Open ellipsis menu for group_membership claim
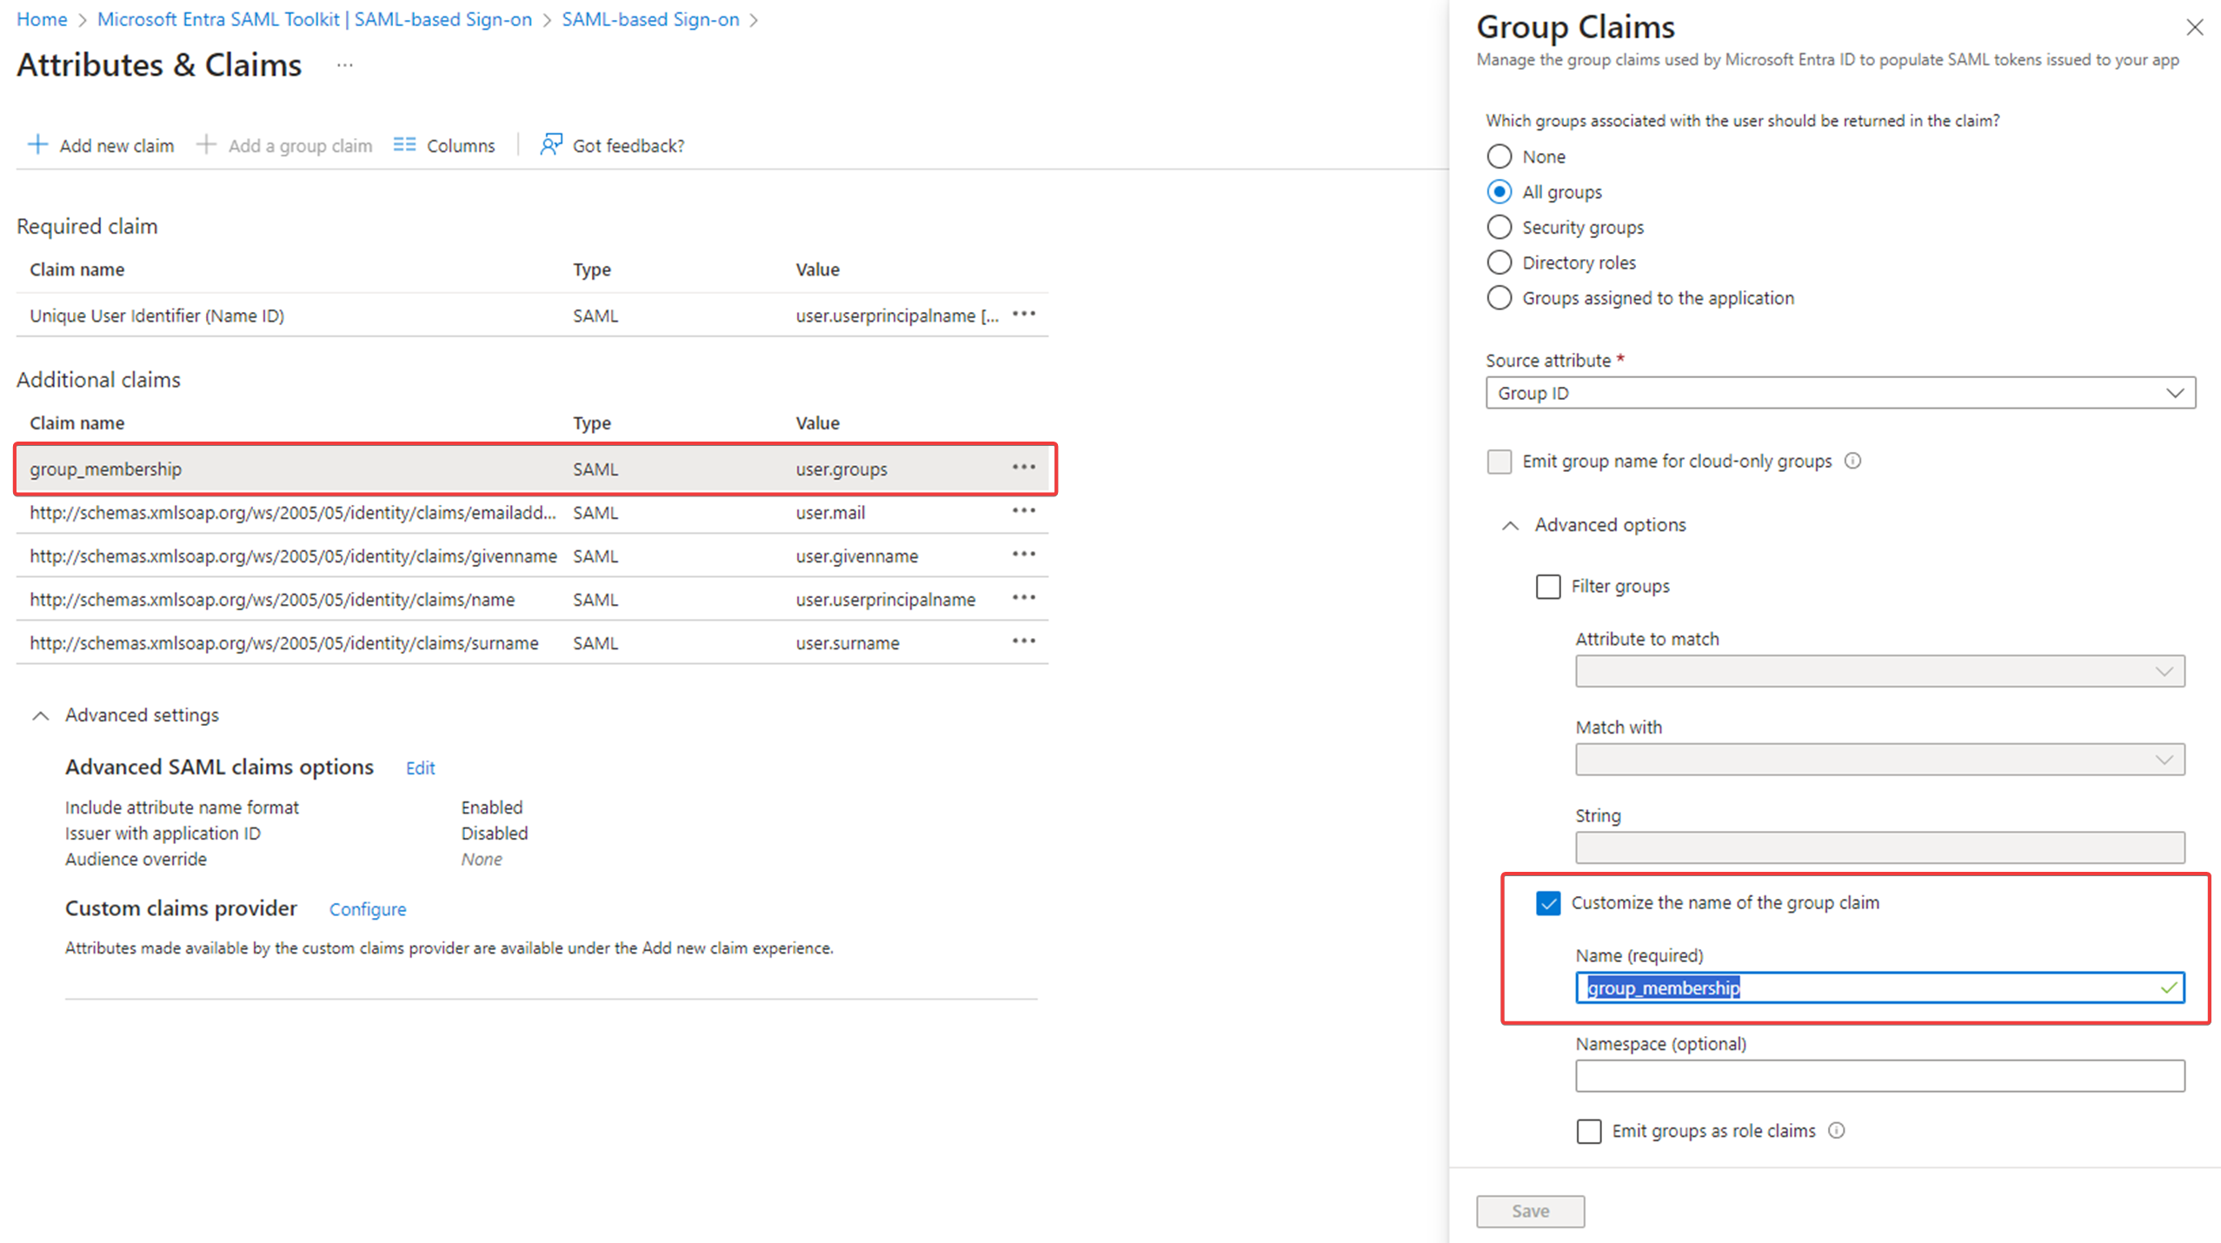 coord(1023,468)
